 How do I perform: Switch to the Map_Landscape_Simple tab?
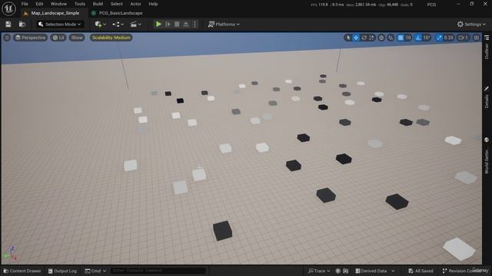[x=55, y=13]
